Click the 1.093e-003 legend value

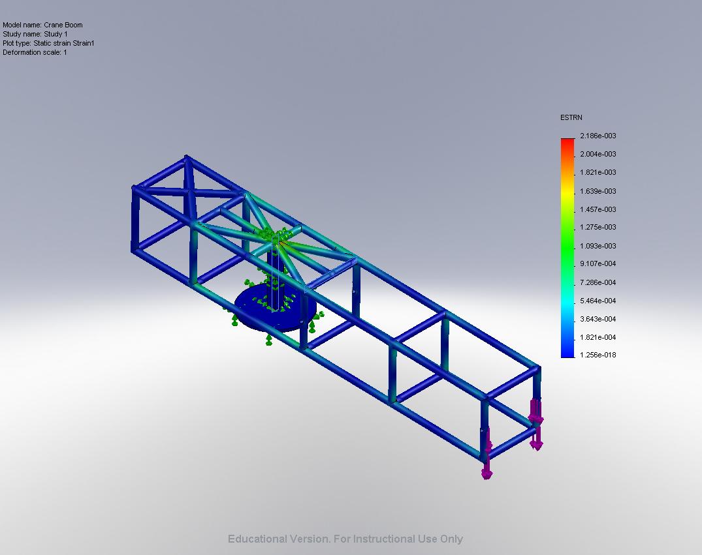coord(598,246)
